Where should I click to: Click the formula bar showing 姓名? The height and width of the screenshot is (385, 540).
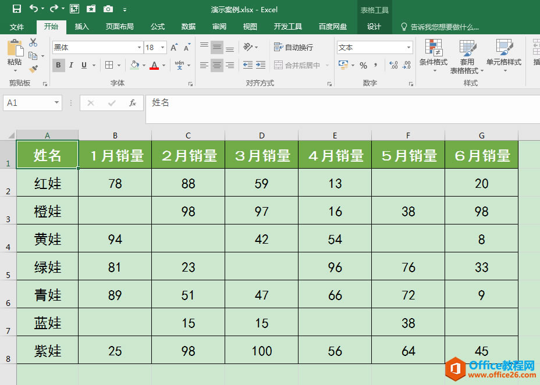tap(343, 109)
